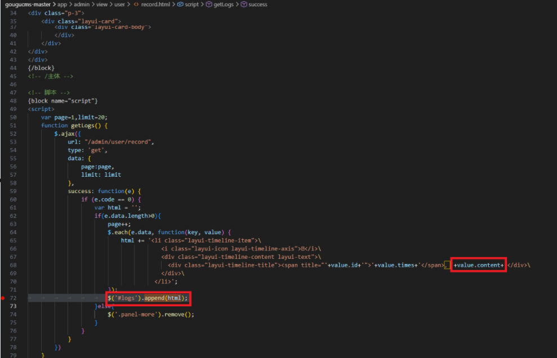Click line number 35 sticky scroll header
This screenshot has width=557, height=358.
click(13, 21)
